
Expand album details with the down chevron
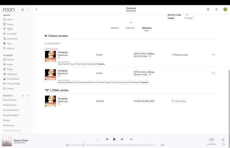coord(131,22)
